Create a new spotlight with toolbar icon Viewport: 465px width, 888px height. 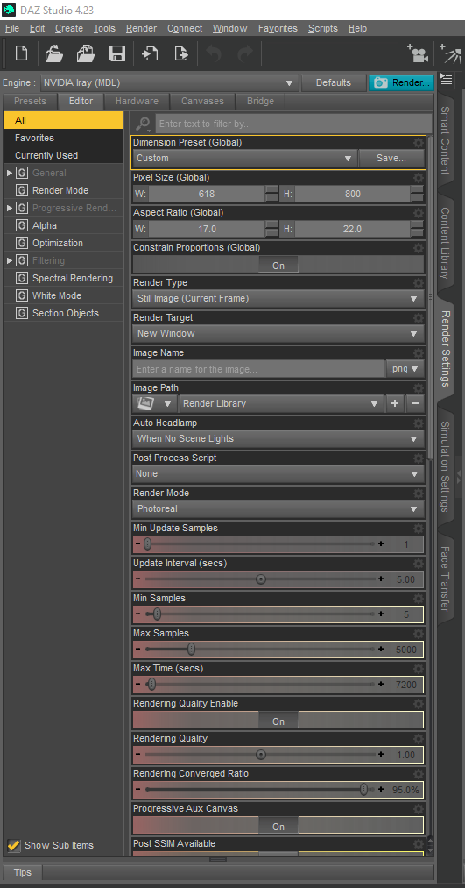click(450, 53)
